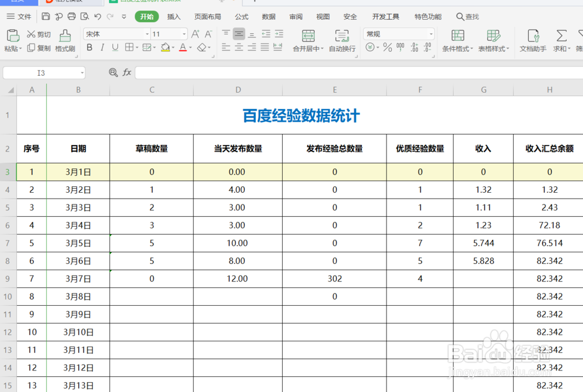Click the select-all corner of the sheet
The width and height of the screenshot is (583, 392).
tap(10, 90)
